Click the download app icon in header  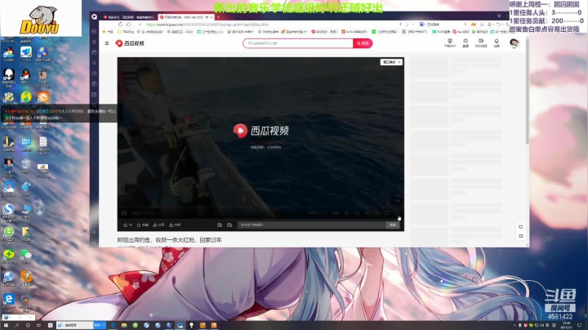pos(450,42)
